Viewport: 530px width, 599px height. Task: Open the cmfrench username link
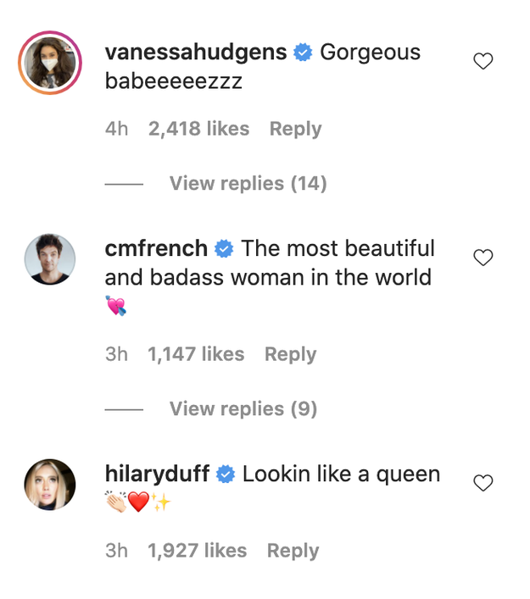(x=156, y=249)
